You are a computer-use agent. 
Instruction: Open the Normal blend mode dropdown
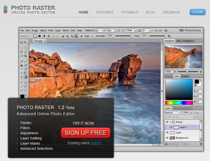pyautogui.click(x=172, y=113)
